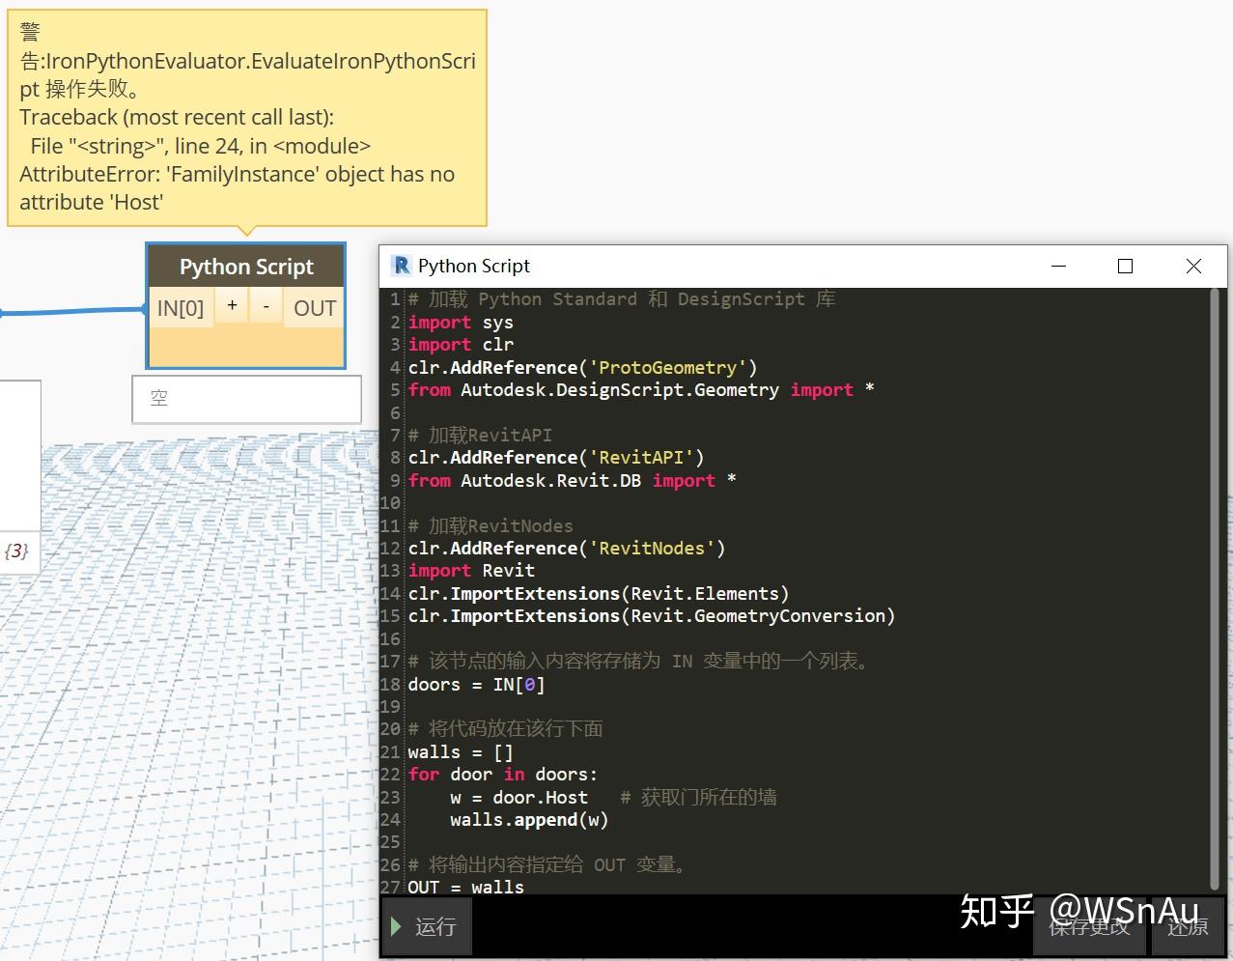Select the IN[0] input port
1233x961 pixels.
181,308
